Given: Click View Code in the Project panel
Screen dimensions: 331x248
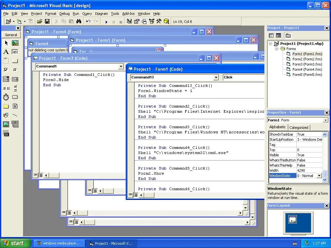Looking at the screenshot, I should 271,36.
